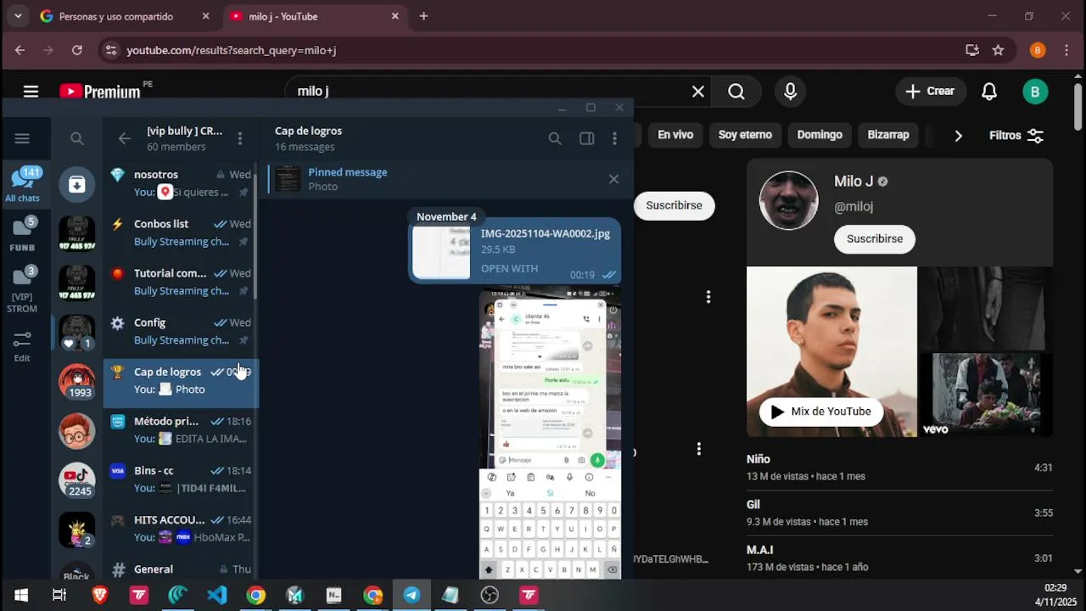Play song M.A.I in Milo J card
Image resolution: width=1086 pixels, height=611 pixels.
(899, 558)
